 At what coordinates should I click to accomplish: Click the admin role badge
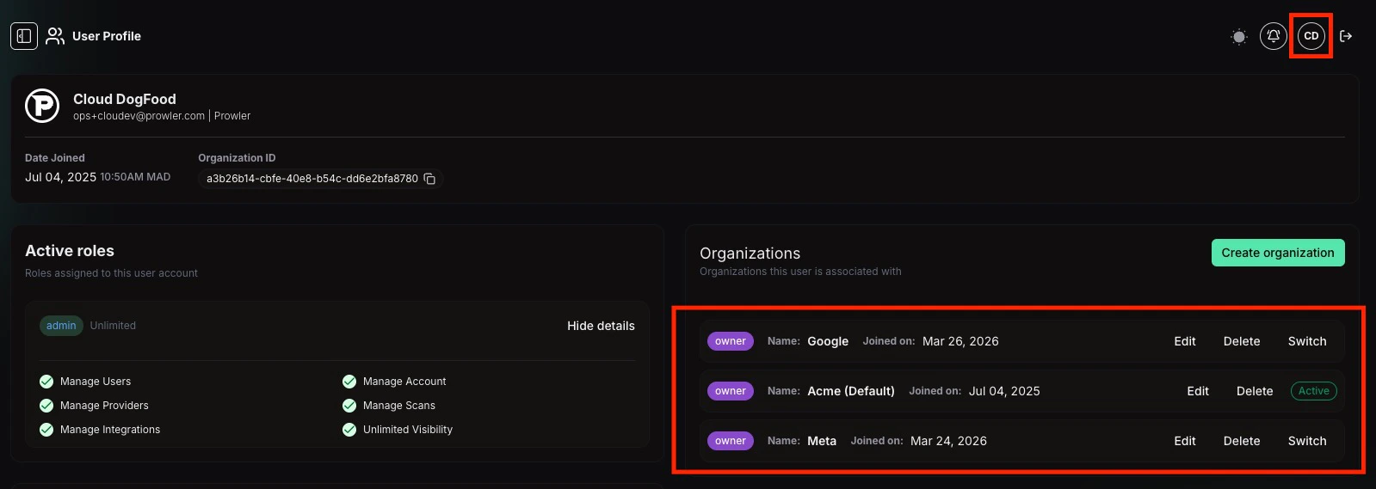click(x=61, y=326)
